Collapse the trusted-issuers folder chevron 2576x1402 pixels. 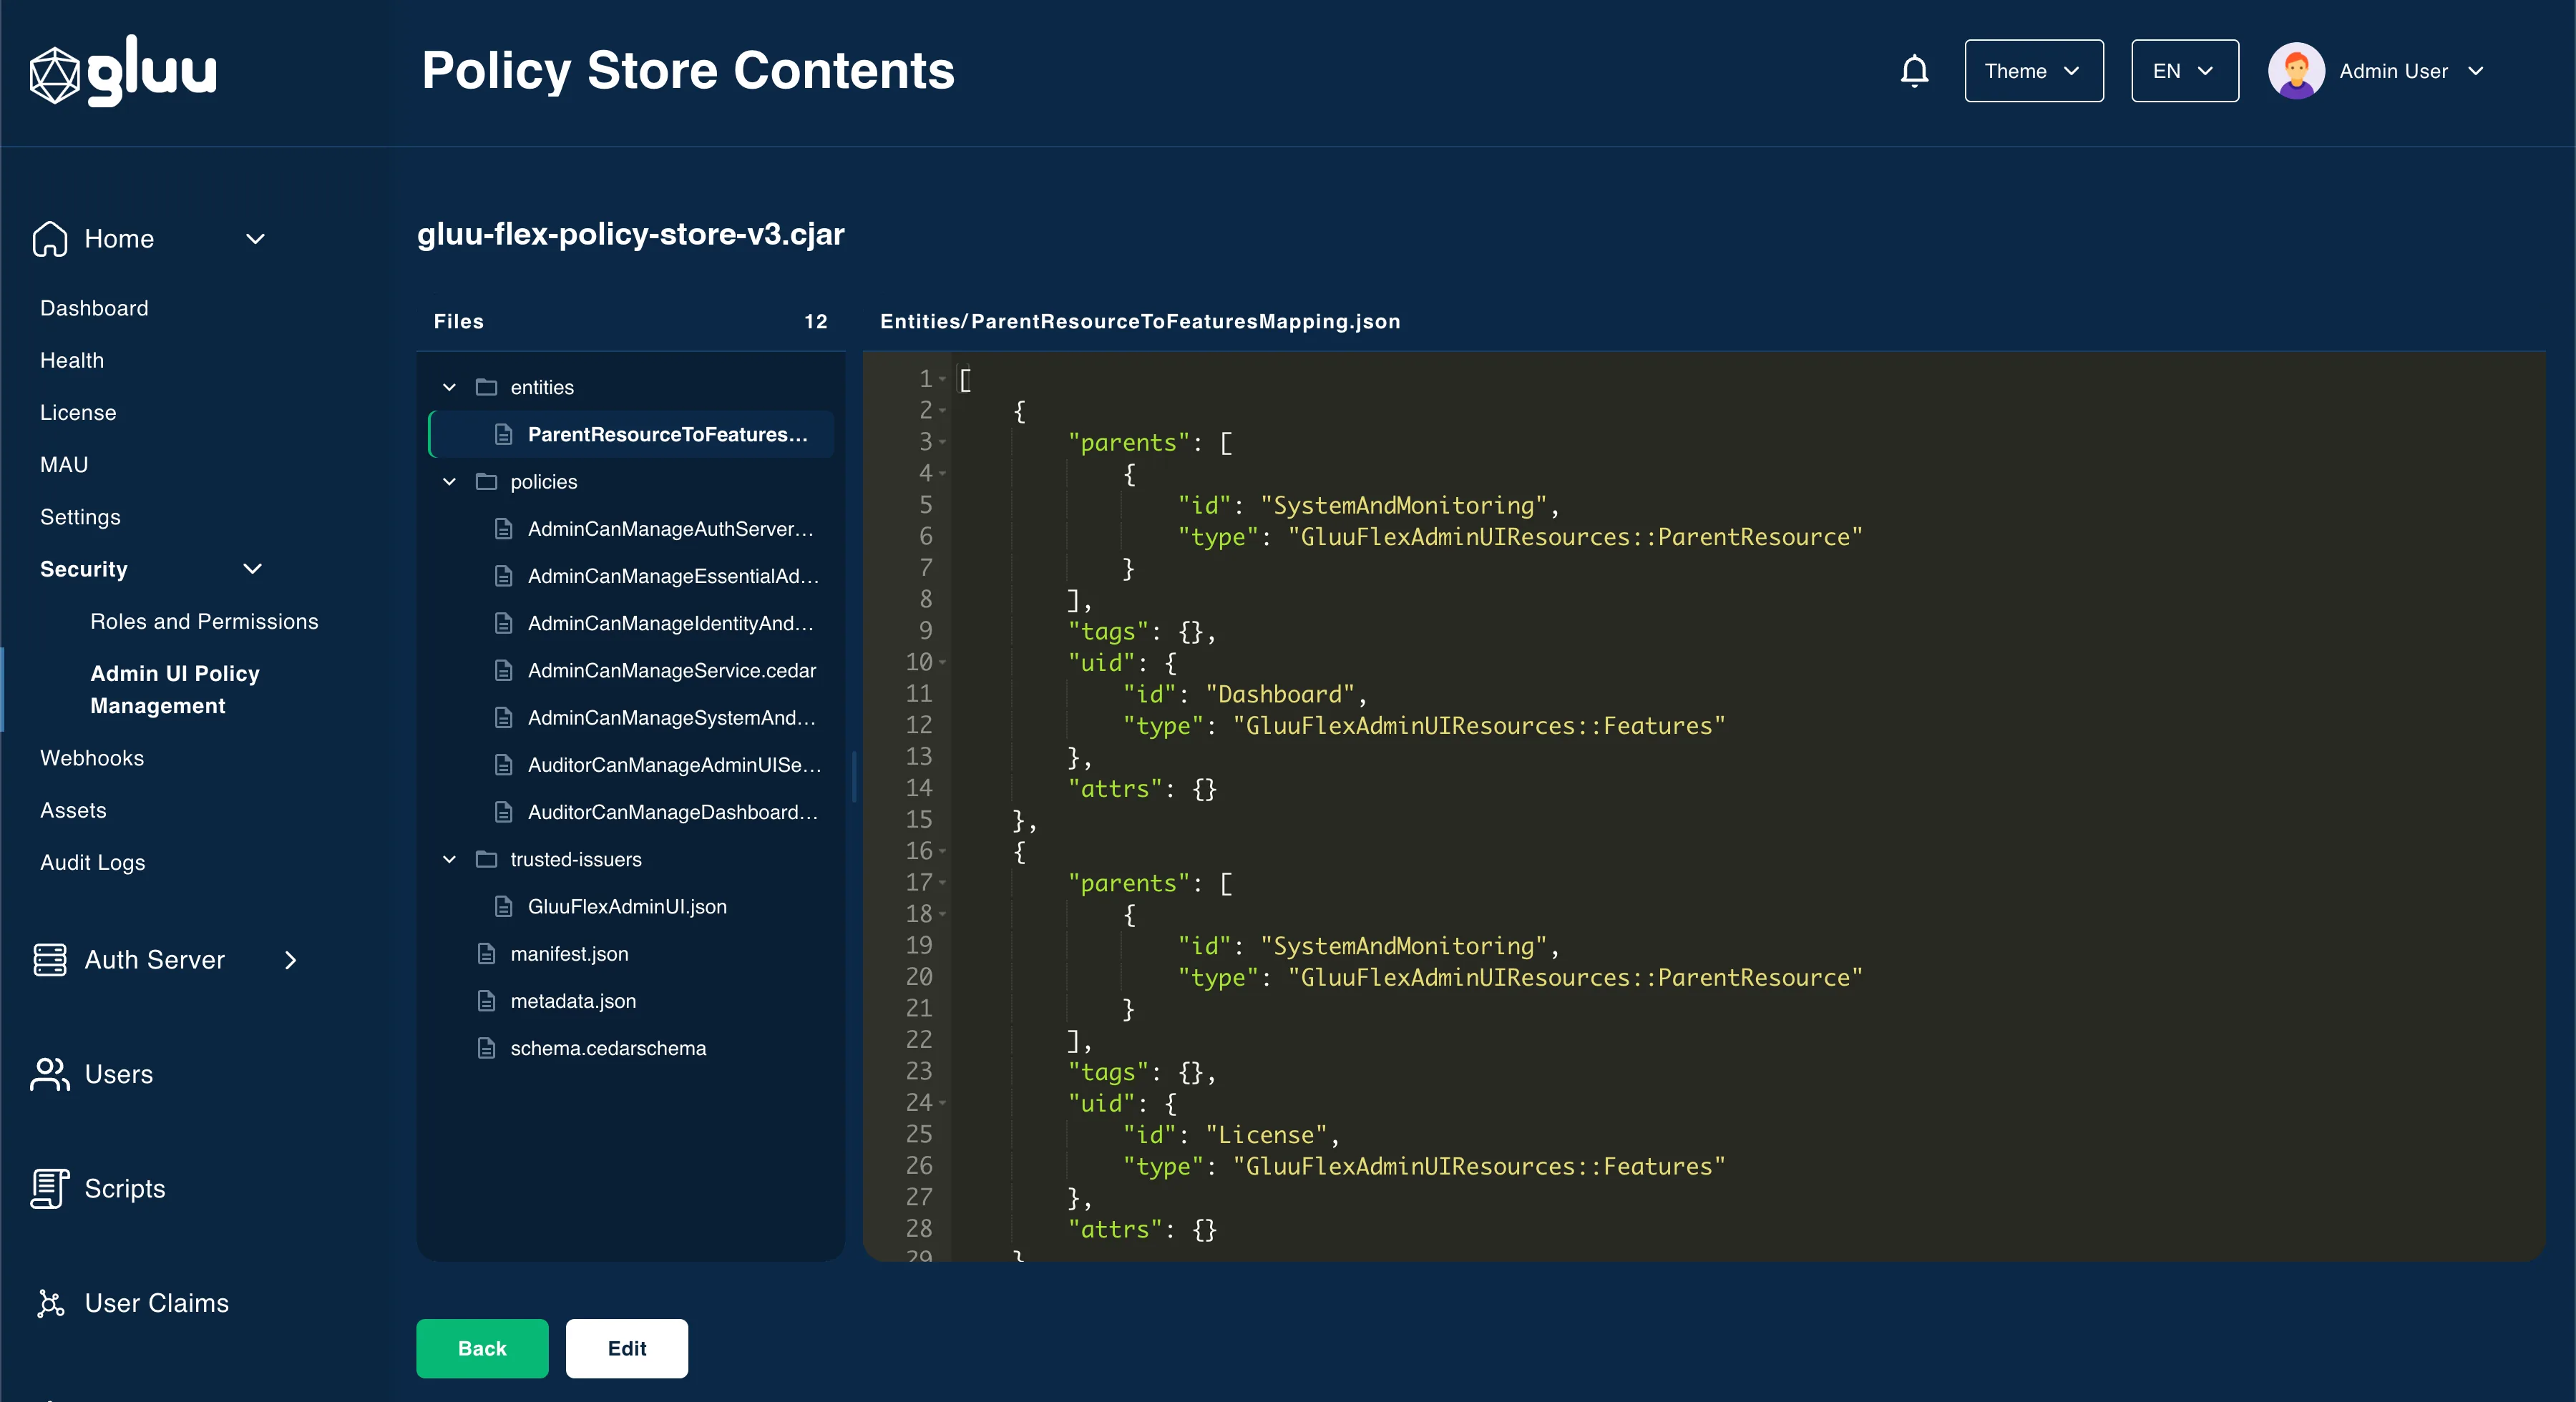[449, 859]
